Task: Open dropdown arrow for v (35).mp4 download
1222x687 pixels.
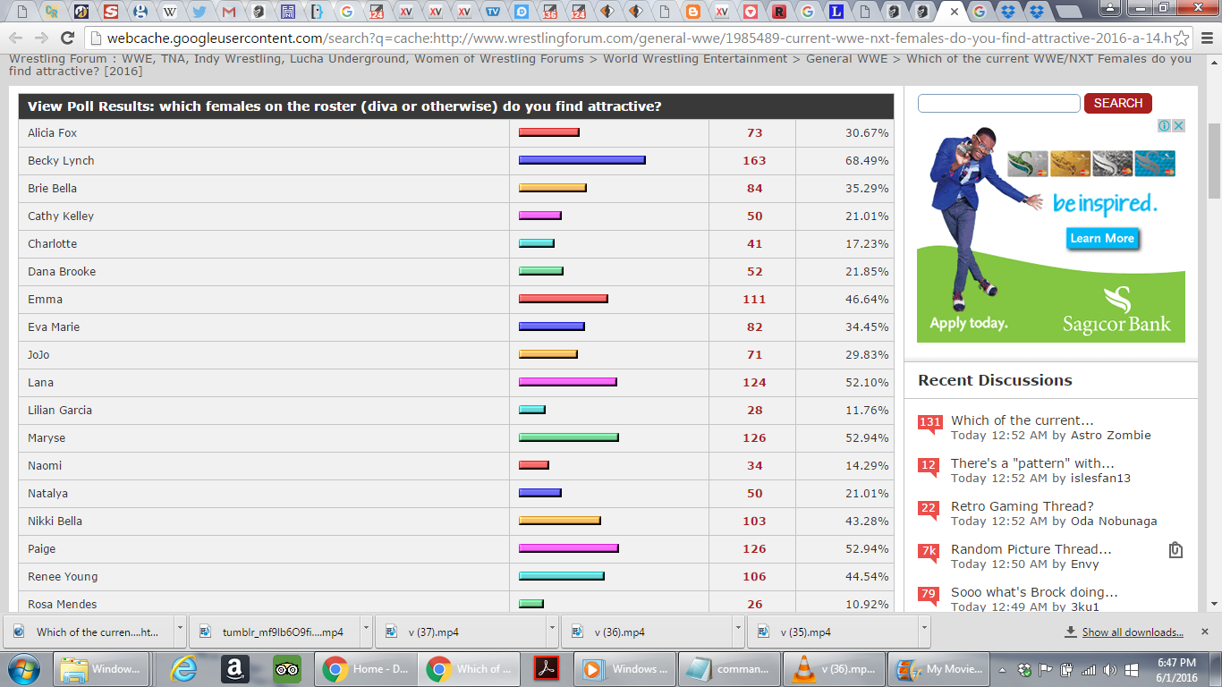Action: coord(924,632)
